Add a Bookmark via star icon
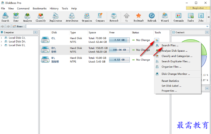This screenshot has width=211, height=134. [138, 17]
